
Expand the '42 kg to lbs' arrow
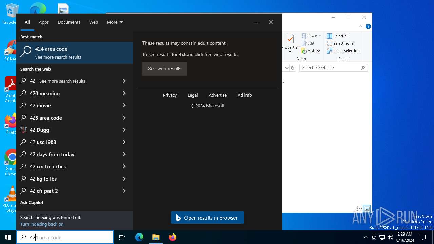[x=124, y=179]
